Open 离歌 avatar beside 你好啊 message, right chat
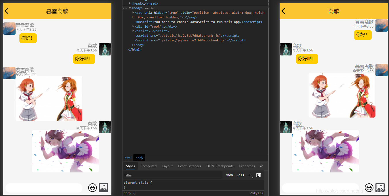Image resolution: width=389 pixels, height=196 pixels. point(286,49)
